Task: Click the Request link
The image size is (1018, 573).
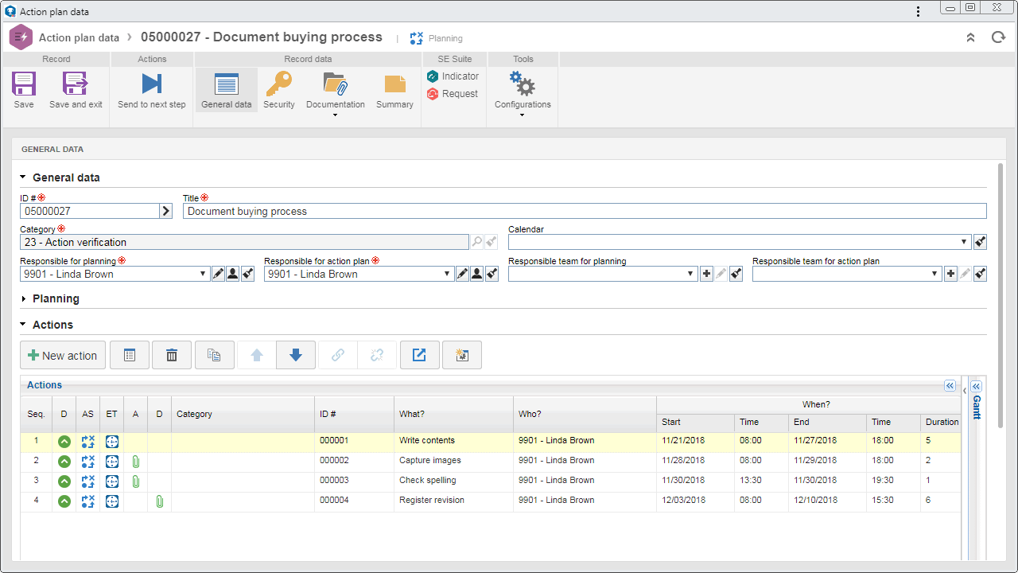Action: [453, 94]
